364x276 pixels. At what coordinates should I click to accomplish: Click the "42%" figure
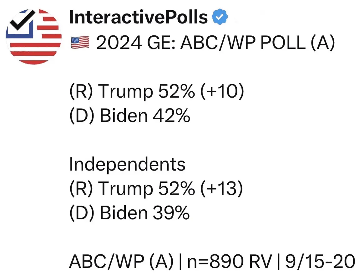(x=171, y=116)
